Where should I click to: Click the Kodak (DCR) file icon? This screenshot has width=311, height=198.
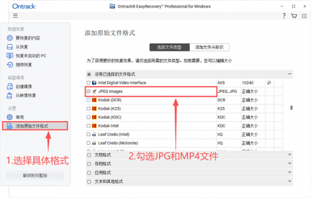(x=94, y=100)
